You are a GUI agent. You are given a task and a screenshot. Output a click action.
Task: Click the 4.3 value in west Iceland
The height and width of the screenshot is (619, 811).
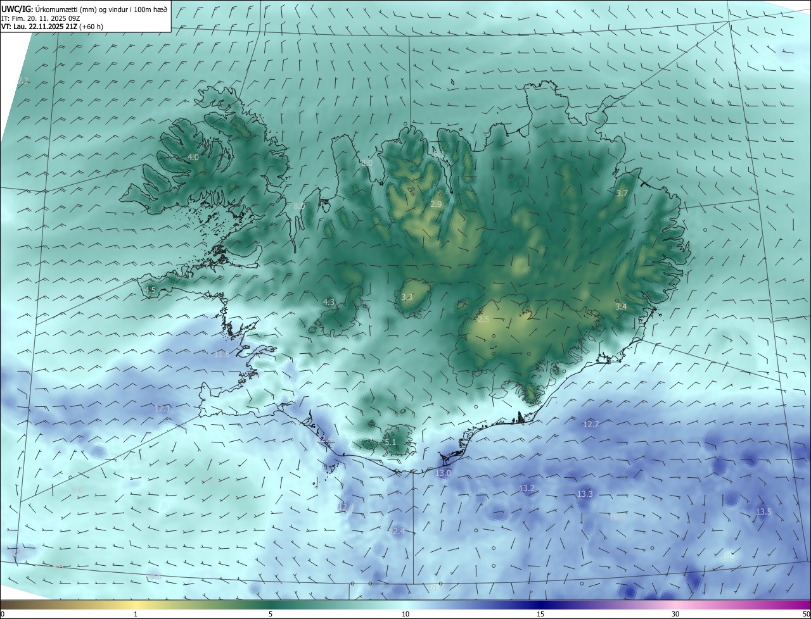coord(329,303)
